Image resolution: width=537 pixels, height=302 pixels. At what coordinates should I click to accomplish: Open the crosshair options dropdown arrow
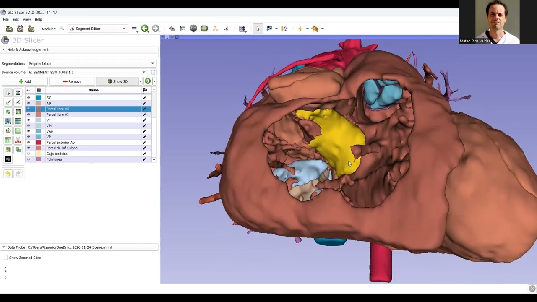pos(307,29)
